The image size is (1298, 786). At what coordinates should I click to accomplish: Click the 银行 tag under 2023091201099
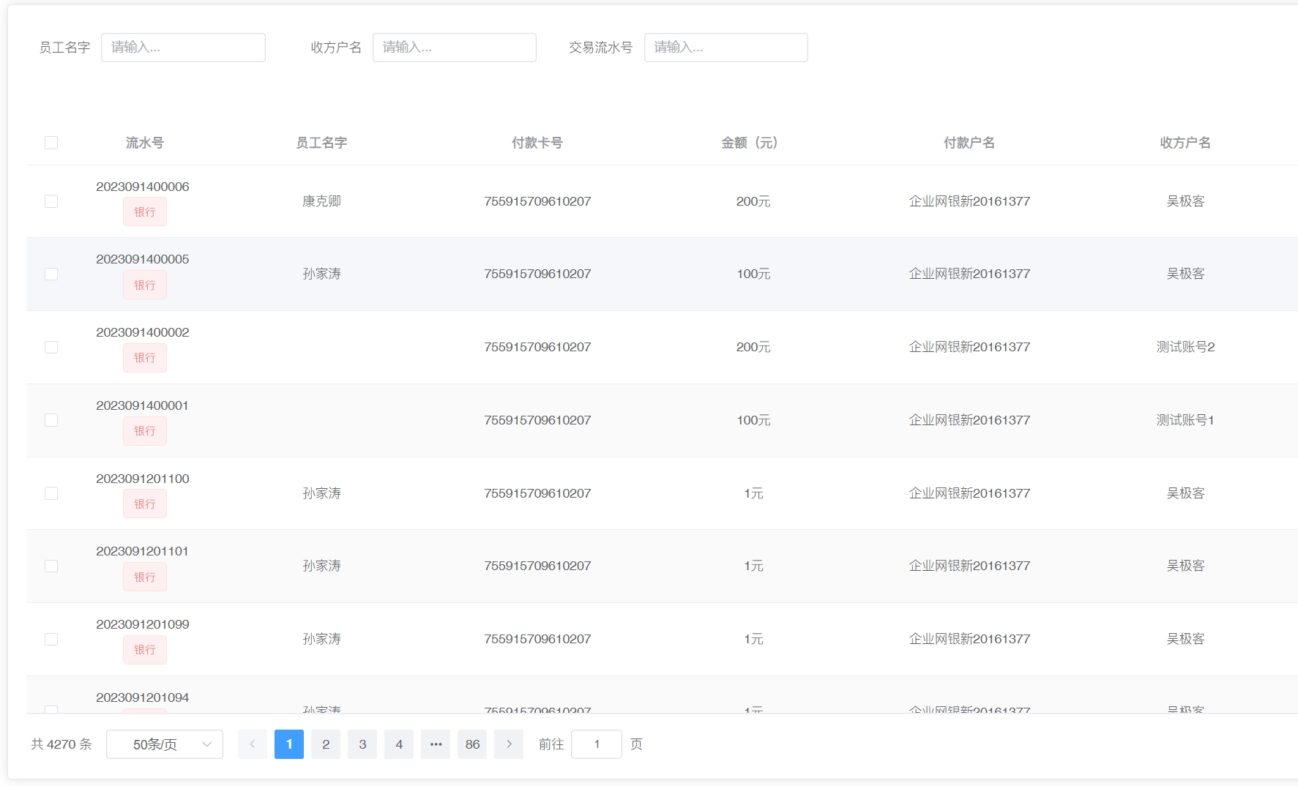pyautogui.click(x=144, y=650)
